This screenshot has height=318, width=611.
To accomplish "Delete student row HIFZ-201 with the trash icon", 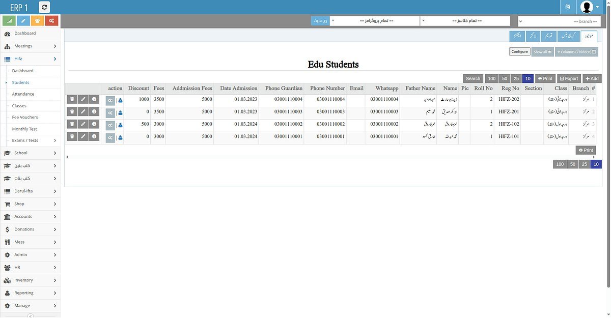I will coord(72,111).
